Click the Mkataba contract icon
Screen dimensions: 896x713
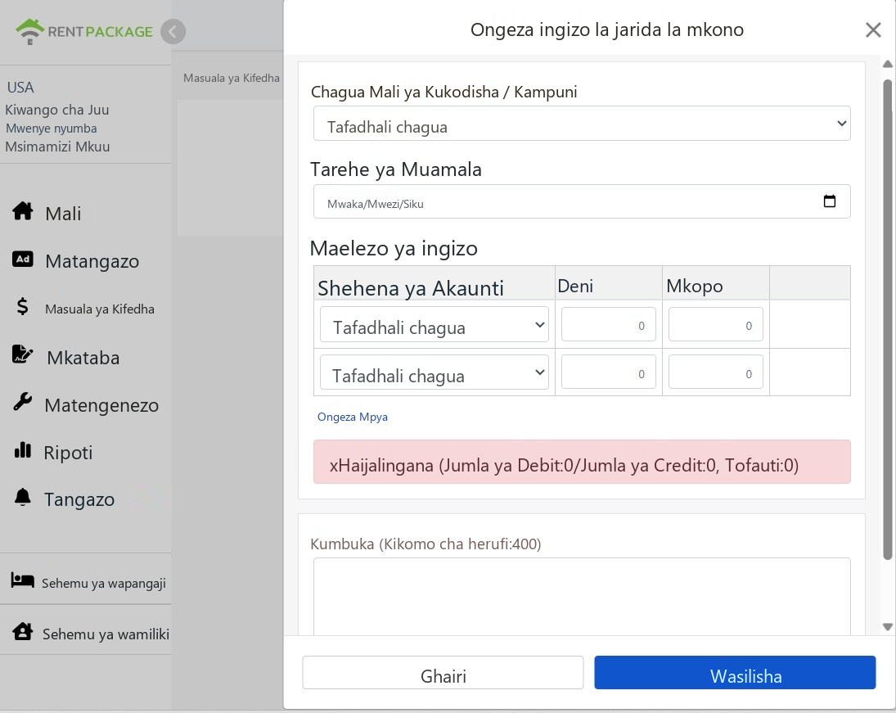23,354
